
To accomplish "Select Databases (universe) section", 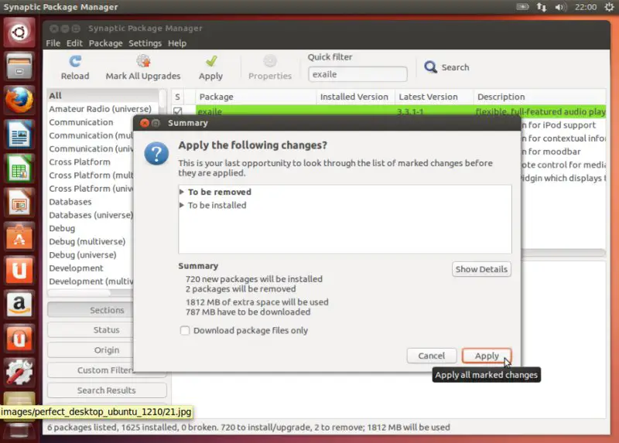I will coord(91,215).
